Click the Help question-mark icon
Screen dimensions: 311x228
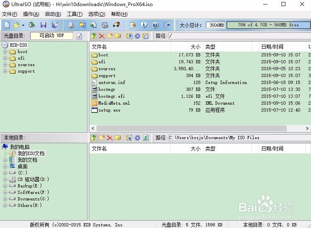(x=155, y=25)
